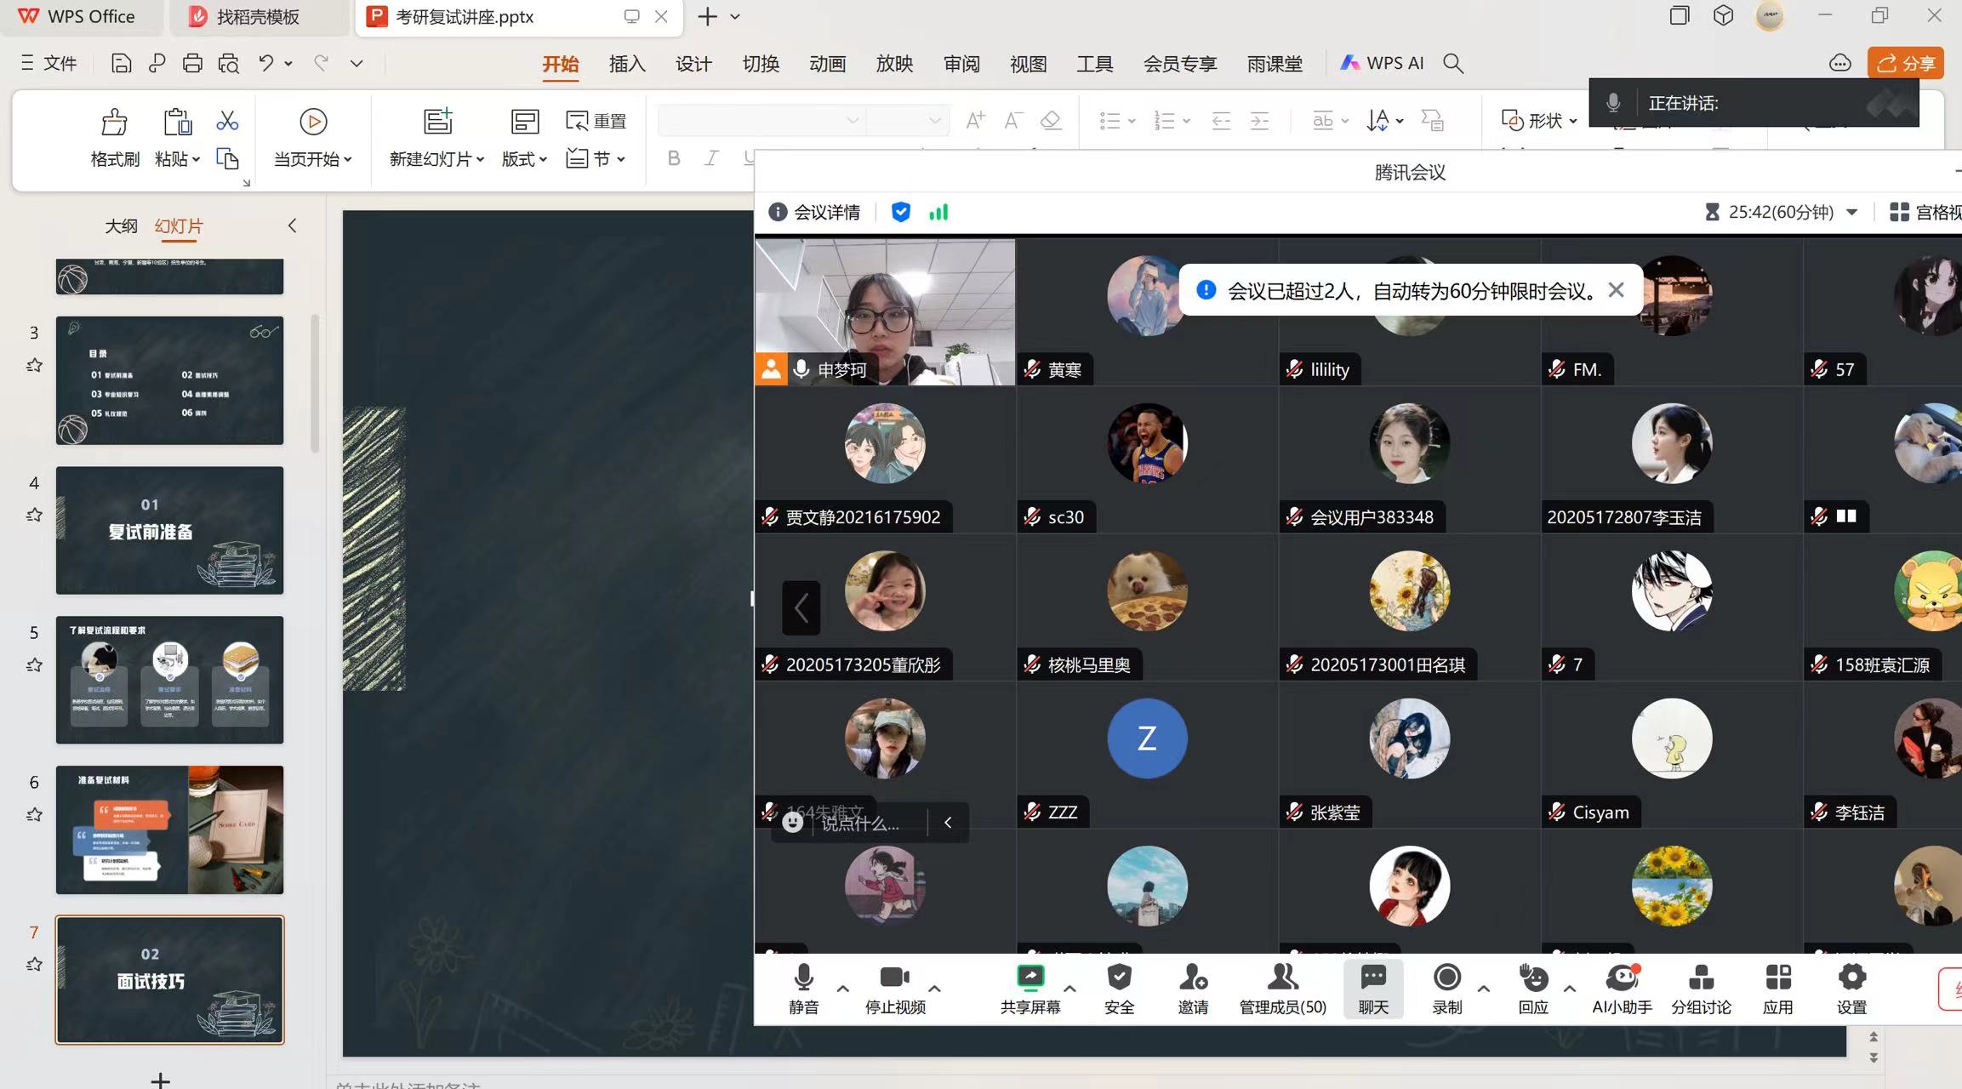Click the Invite (邀请) icon
The width and height of the screenshot is (1962, 1089).
click(x=1193, y=978)
